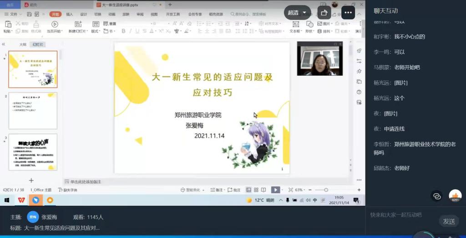The image size is (466, 238).
Task: Click the 当页开始 play from current icon
Action: click(55, 24)
